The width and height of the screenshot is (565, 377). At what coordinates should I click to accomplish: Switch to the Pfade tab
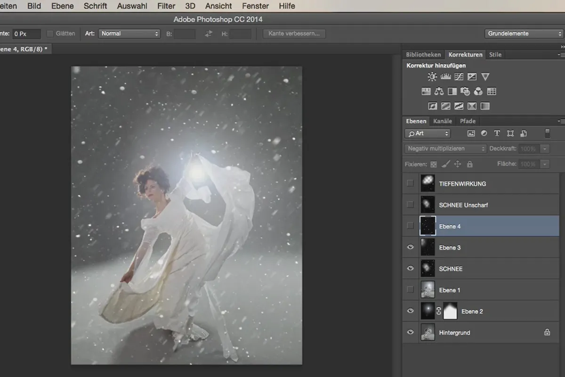point(468,121)
